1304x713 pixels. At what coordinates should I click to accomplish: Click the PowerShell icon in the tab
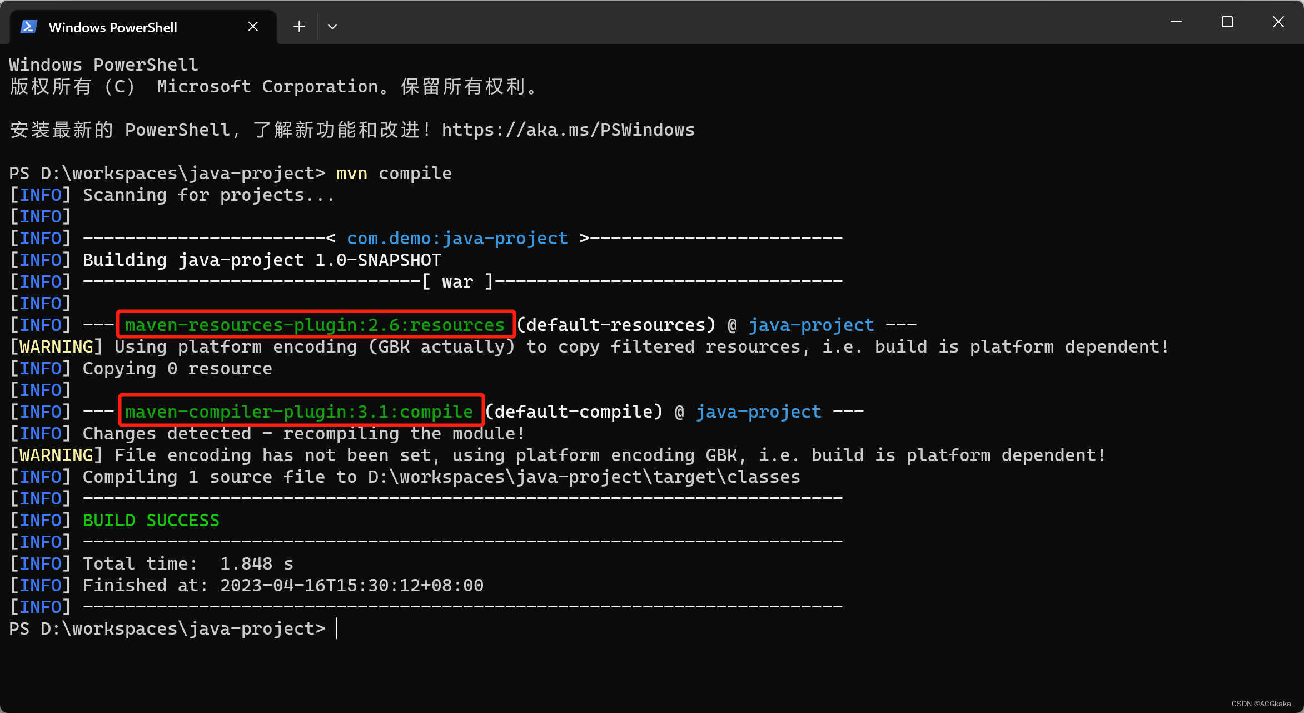pyautogui.click(x=28, y=27)
